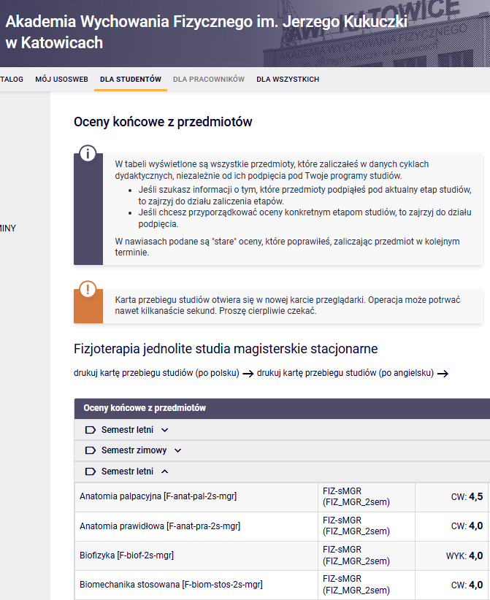The width and height of the screenshot is (490, 600).
Task: Click tag icon beside expanded Semestr letni
Action: [91, 472]
